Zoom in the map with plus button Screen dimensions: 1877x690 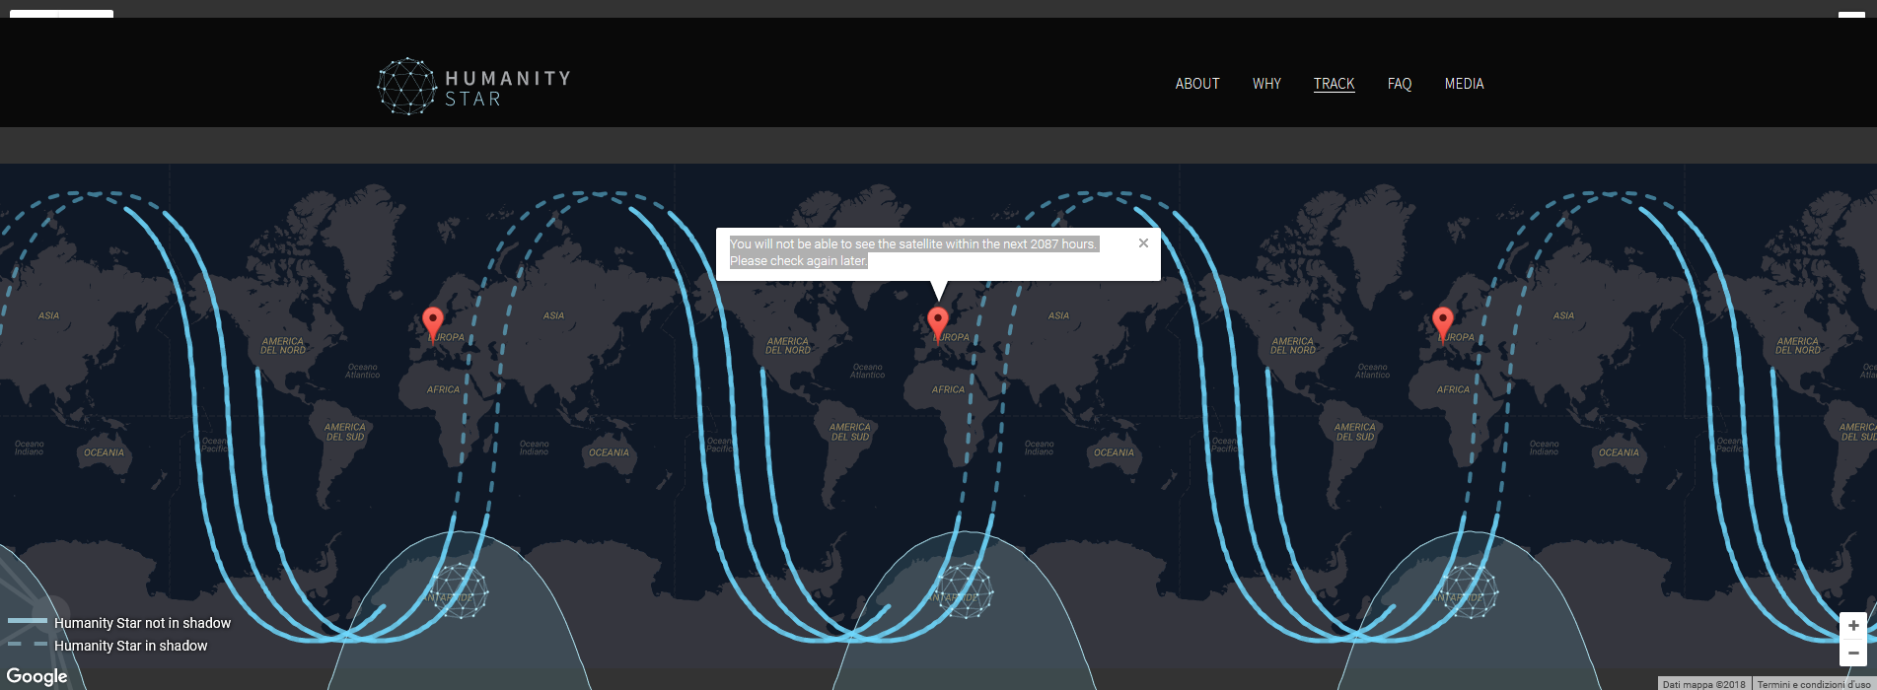[x=1853, y=626]
